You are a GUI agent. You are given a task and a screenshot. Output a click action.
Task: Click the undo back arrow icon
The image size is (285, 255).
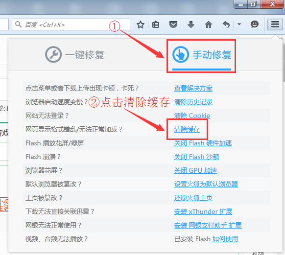[226, 24]
